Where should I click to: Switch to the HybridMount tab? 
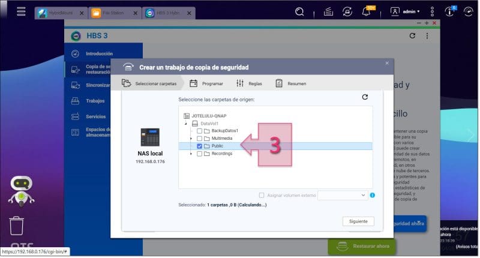(61, 13)
